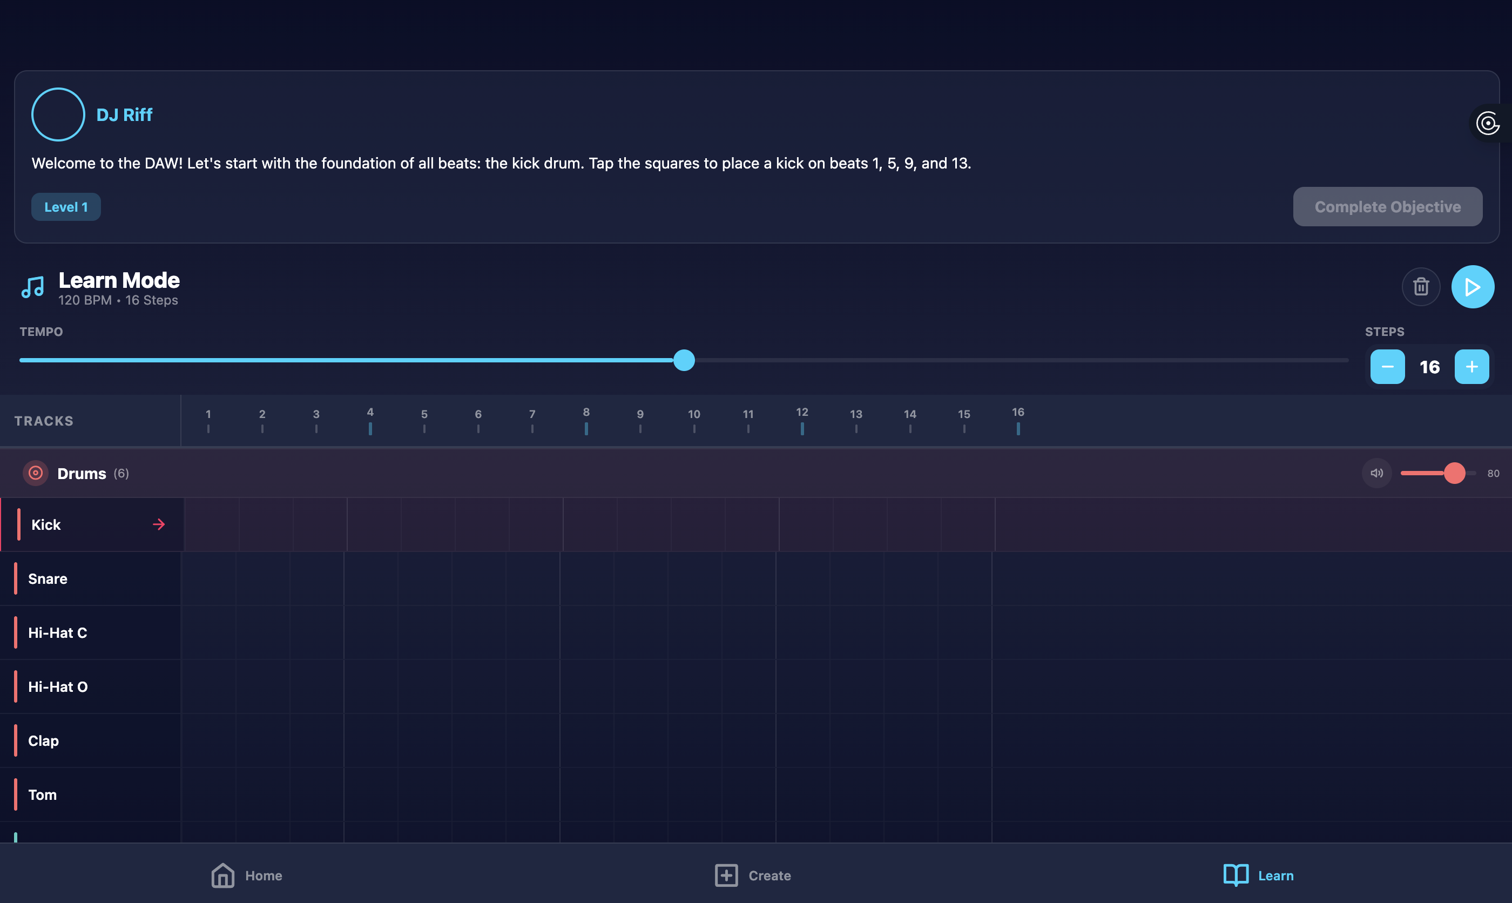Open the spiral assistant icon at right edge

(x=1488, y=124)
